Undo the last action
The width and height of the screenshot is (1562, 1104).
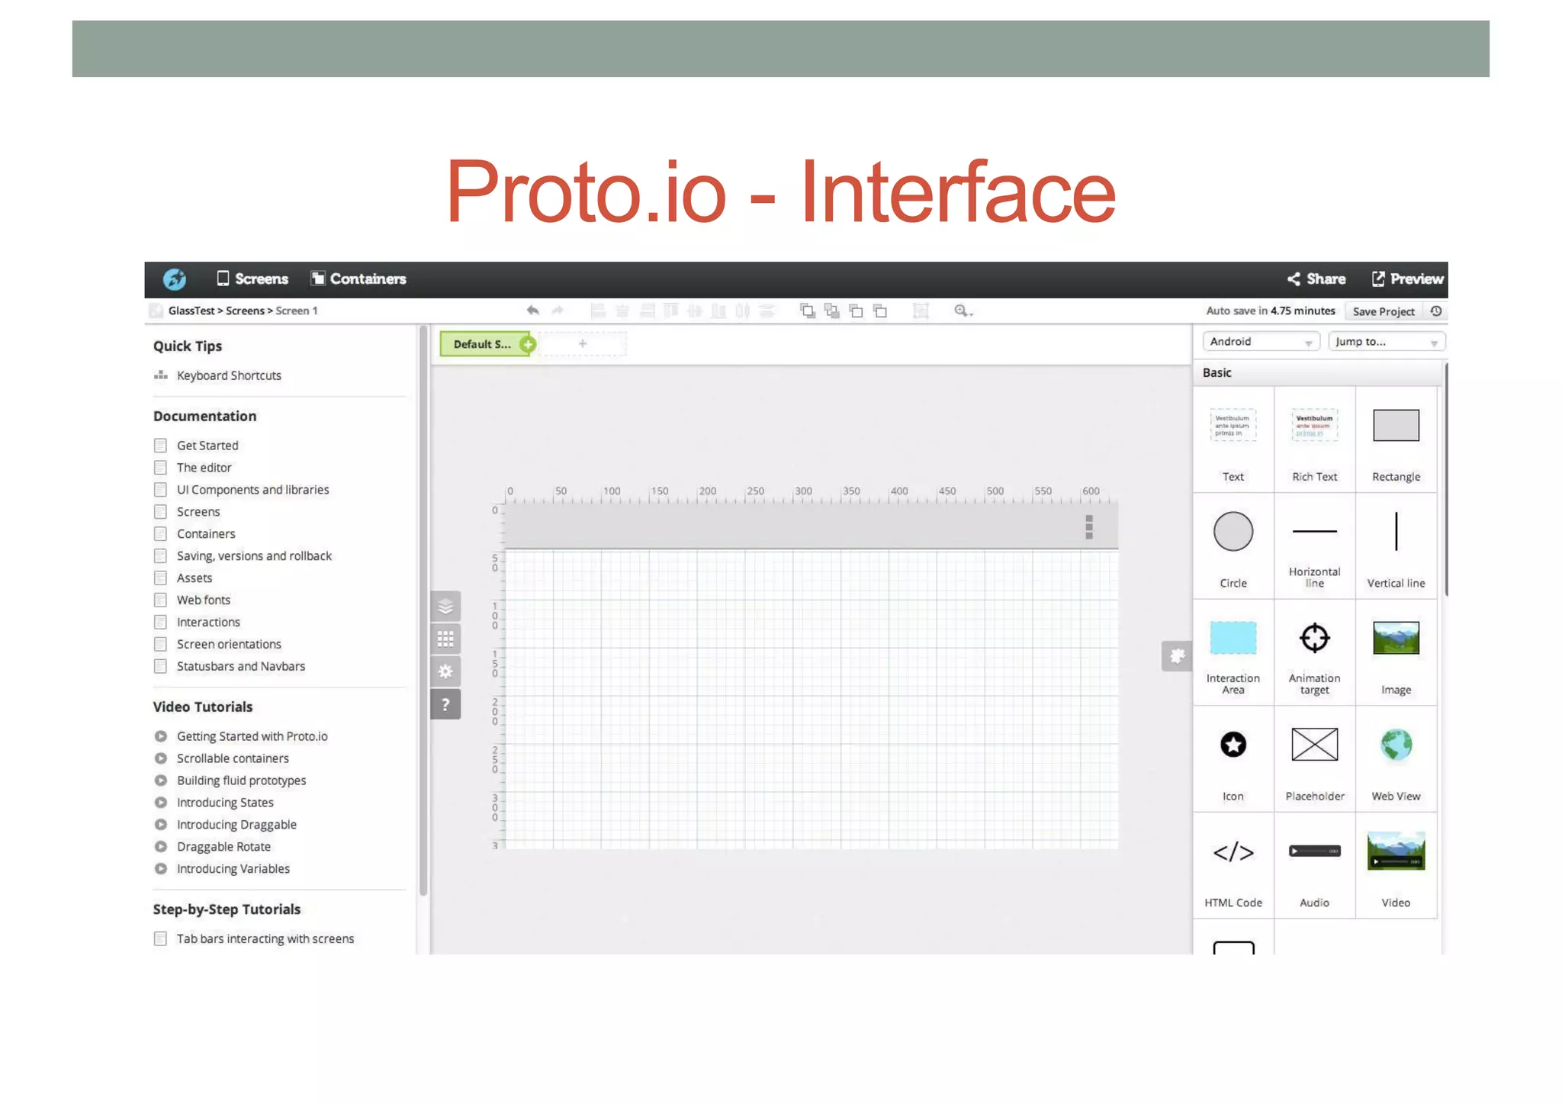coord(532,311)
